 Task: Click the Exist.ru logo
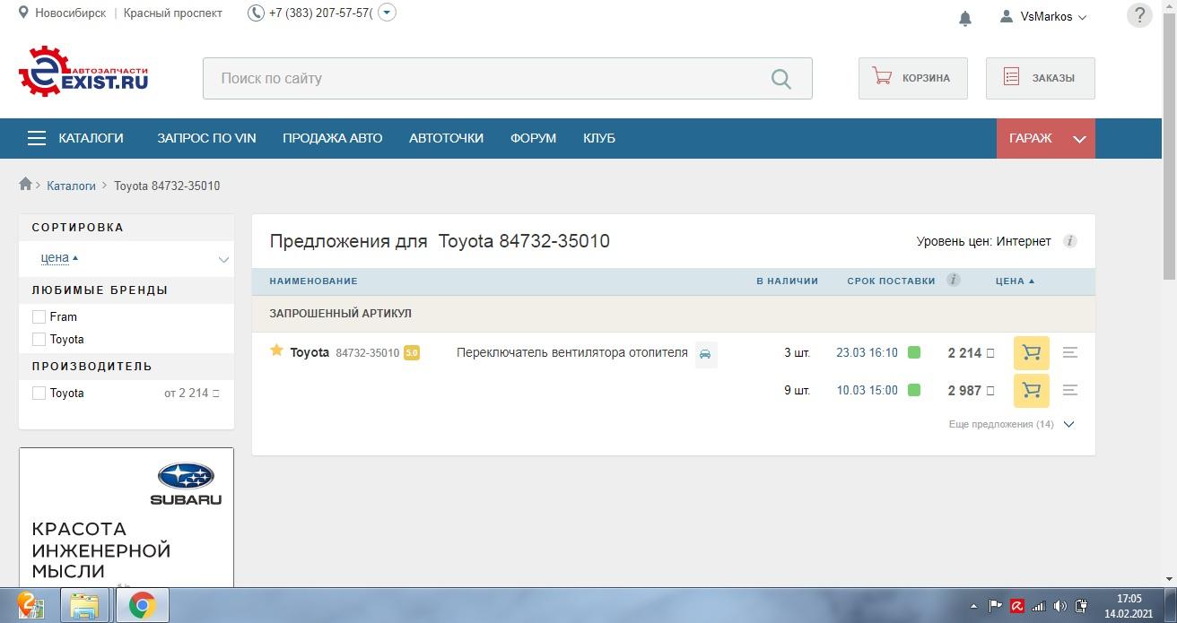[83, 72]
